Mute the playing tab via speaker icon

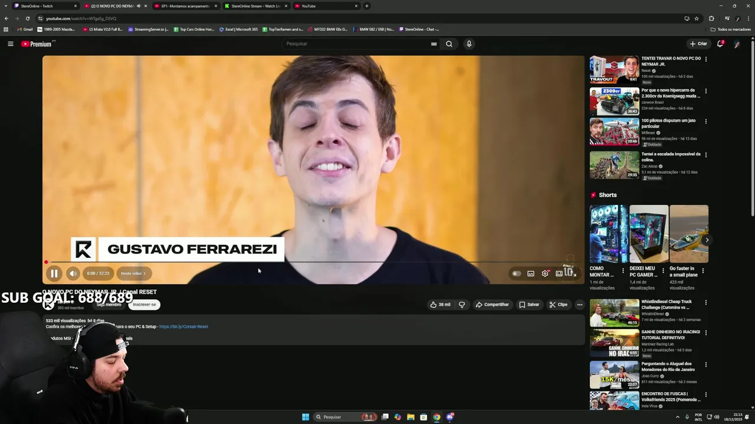click(x=139, y=6)
